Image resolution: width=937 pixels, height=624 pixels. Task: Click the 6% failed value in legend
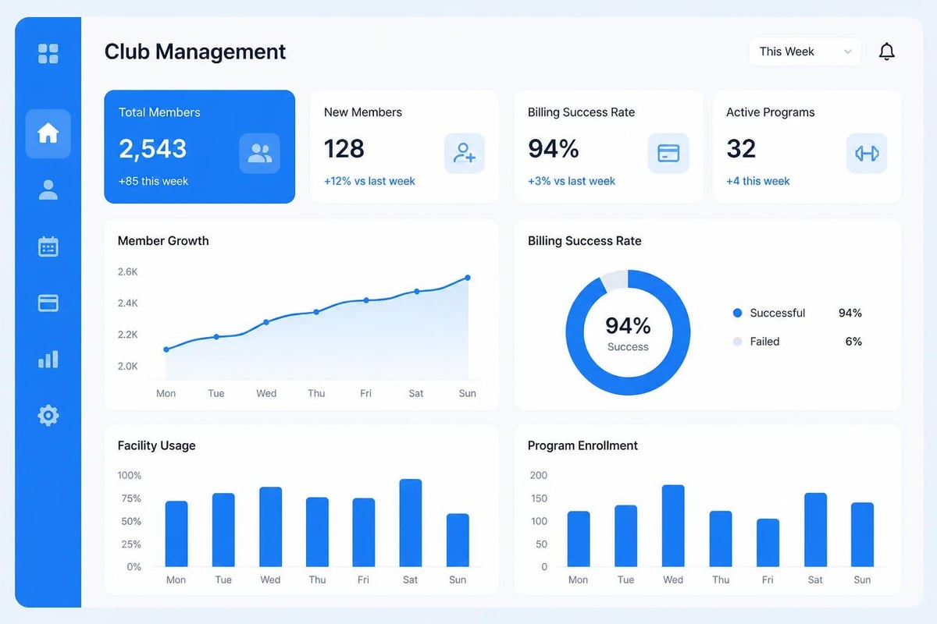click(853, 342)
